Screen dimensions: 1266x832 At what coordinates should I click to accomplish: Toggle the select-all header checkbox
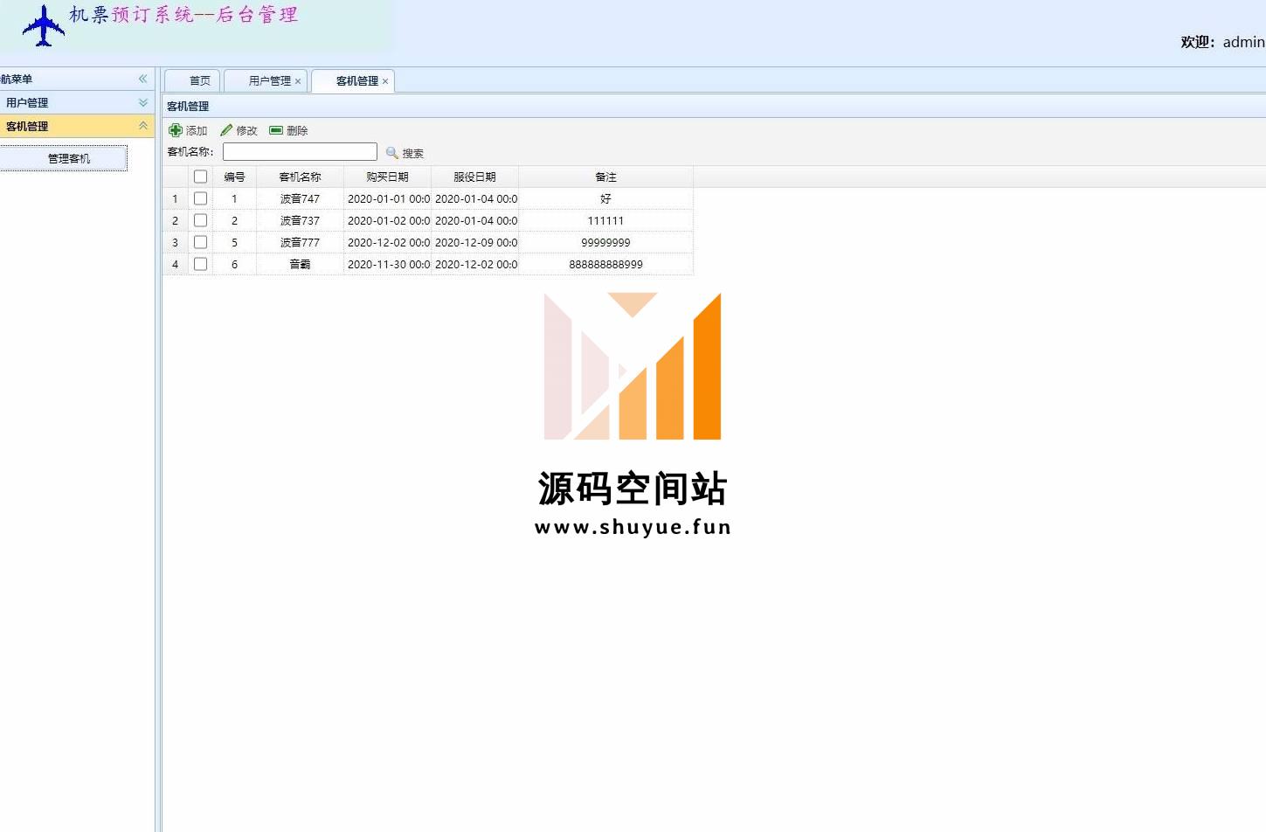pos(200,177)
